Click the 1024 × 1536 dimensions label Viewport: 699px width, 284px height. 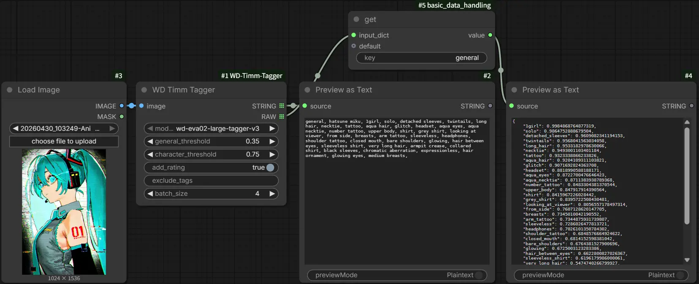(64, 278)
